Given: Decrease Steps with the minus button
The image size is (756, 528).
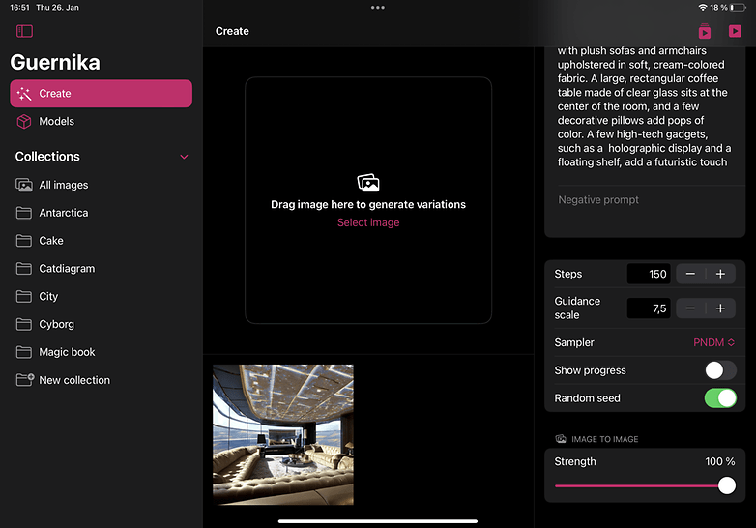Looking at the screenshot, I should [x=690, y=275].
